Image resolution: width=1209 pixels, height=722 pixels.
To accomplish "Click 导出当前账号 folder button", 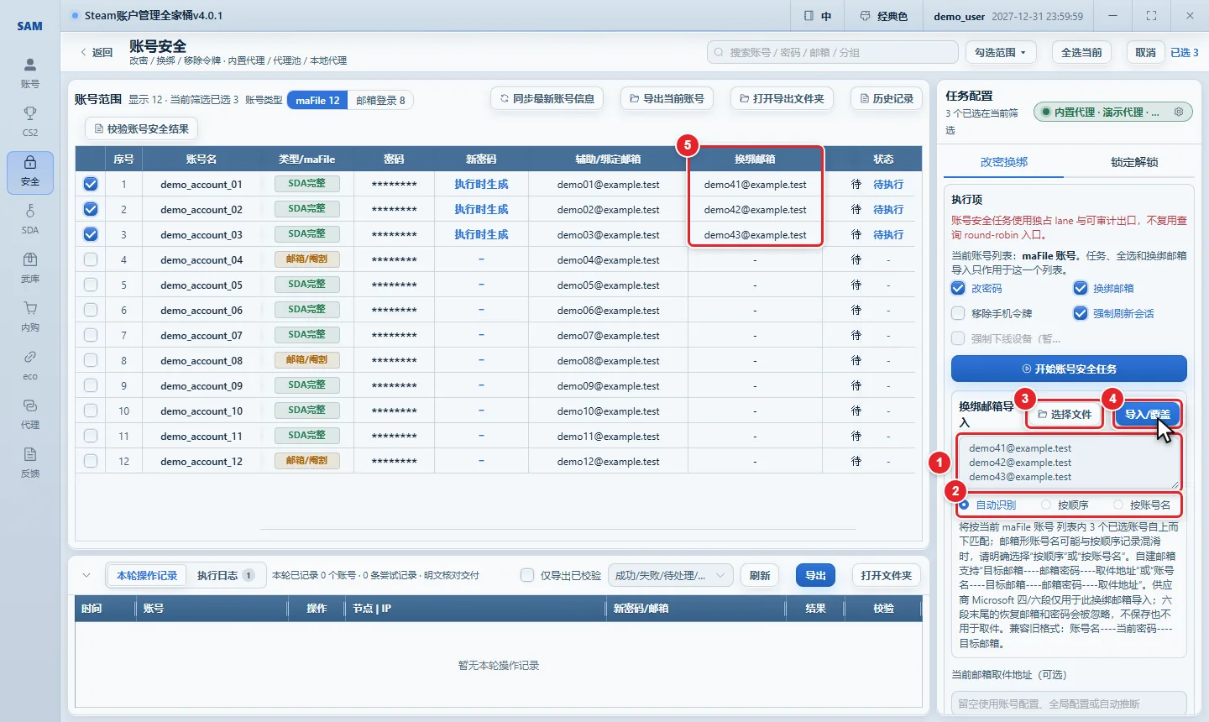I will pos(667,98).
